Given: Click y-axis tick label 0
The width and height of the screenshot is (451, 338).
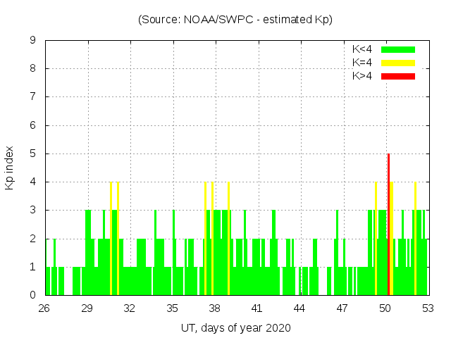Looking at the screenshot, I should click(x=33, y=295).
